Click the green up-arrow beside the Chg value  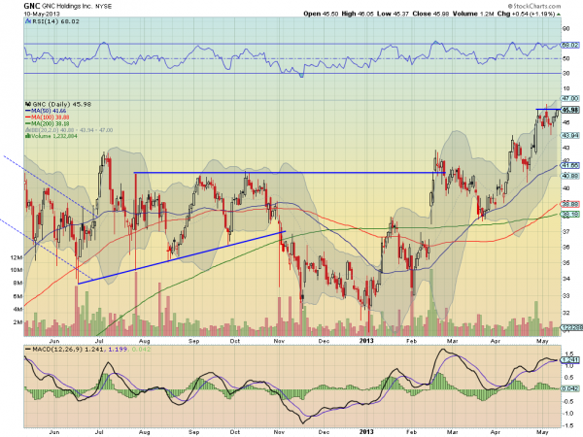(x=559, y=15)
